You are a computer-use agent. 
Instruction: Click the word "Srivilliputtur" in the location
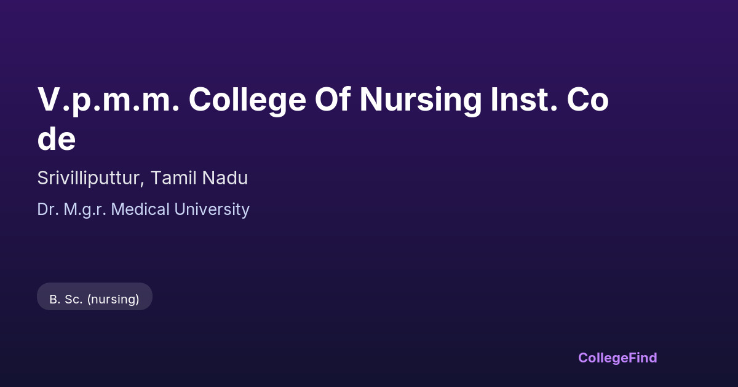90,178
